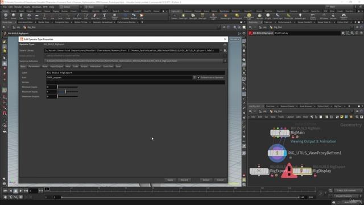
Task: Select the Sphere shelf tool
Action: [x=14, y=16]
